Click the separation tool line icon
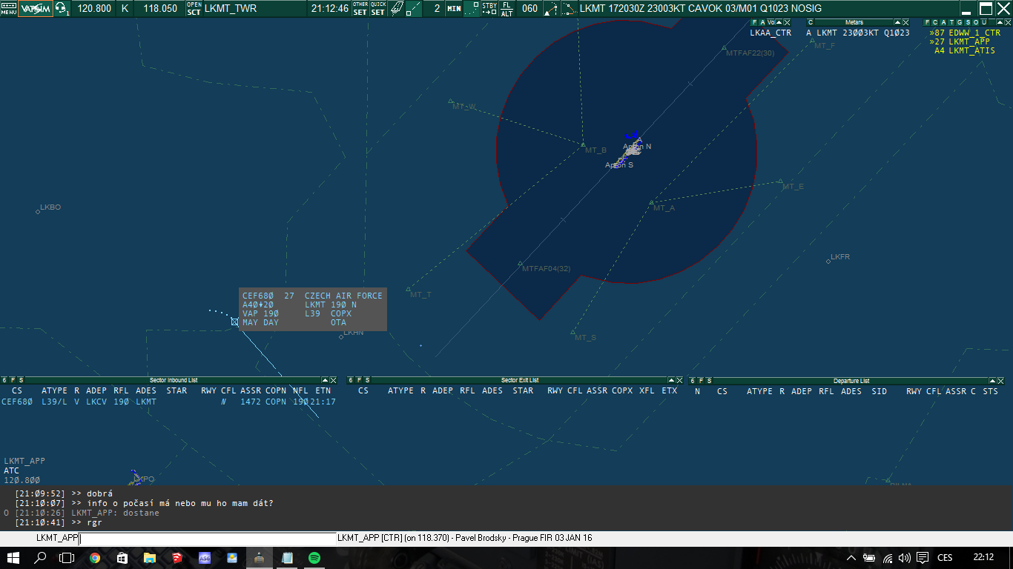 click(414, 9)
